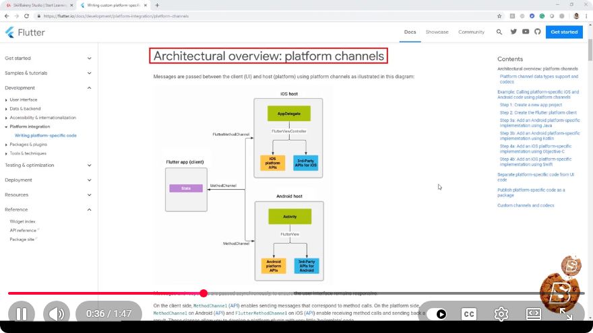Open the Writing platform-specific code link

(45, 135)
